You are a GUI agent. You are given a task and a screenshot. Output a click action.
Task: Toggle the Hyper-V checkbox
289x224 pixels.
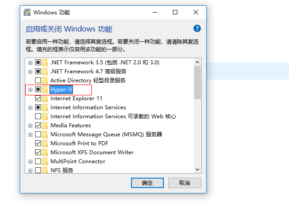coord(38,90)
